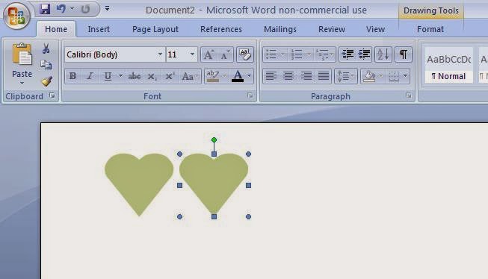Screen dimensions: 488x279
Task: Customize Quick Access Toolbar dropdown
Action: (107, 8)
